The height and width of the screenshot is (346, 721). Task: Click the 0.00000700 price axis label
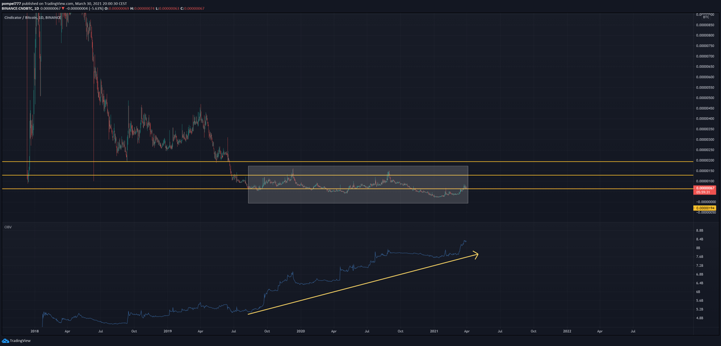pyautogui.click(x=706, y=56)
